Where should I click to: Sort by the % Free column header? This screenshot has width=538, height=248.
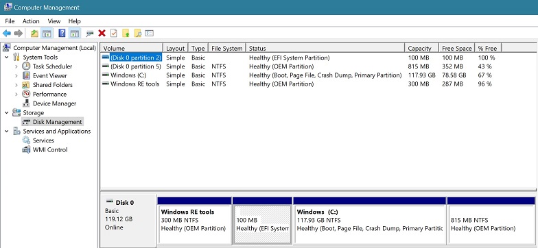[x=489, y=48]
